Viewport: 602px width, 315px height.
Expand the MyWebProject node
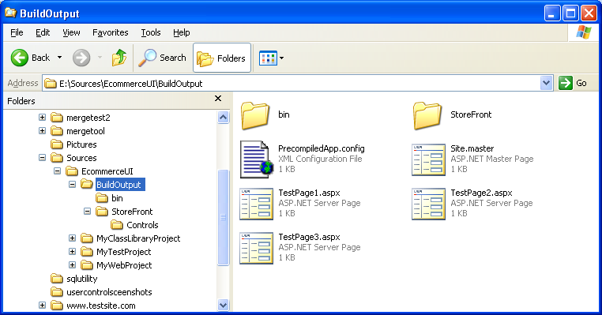pyautogui.click(x=72, y=265)
